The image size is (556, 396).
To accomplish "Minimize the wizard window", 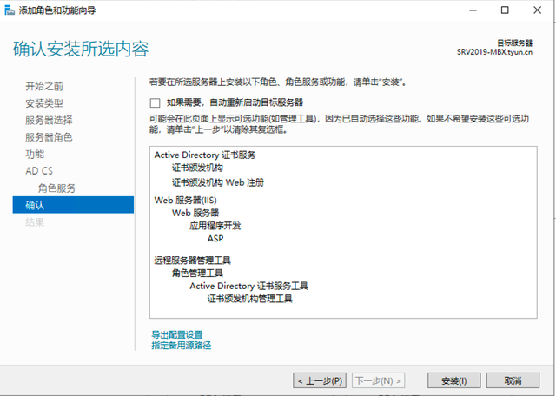I will (x=473, y=10).
